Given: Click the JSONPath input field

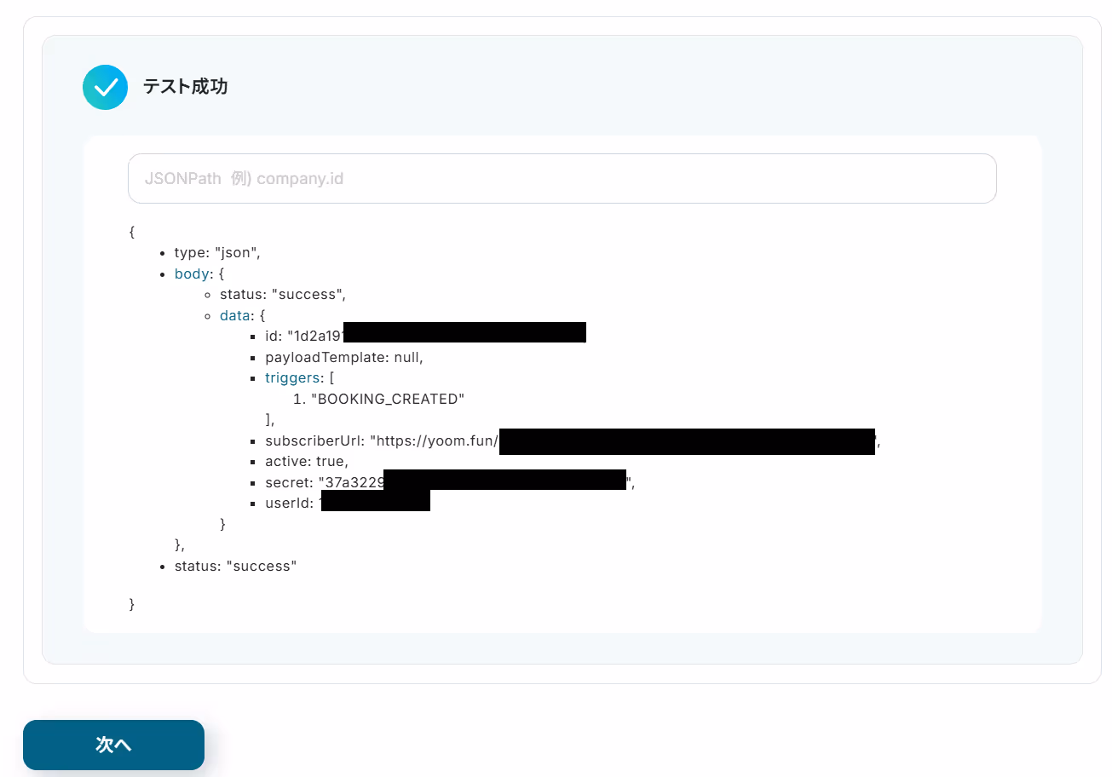Looking at the screenshot, I should pos(562,178).
